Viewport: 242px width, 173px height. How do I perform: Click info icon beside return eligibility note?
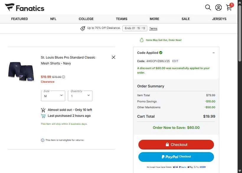[42, 140]
